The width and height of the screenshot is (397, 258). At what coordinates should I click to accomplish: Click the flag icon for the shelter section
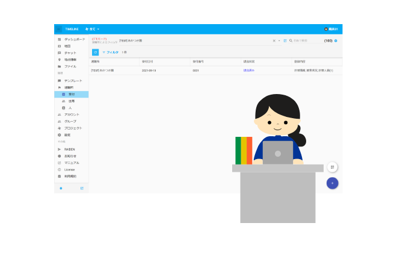click(59, 87)
